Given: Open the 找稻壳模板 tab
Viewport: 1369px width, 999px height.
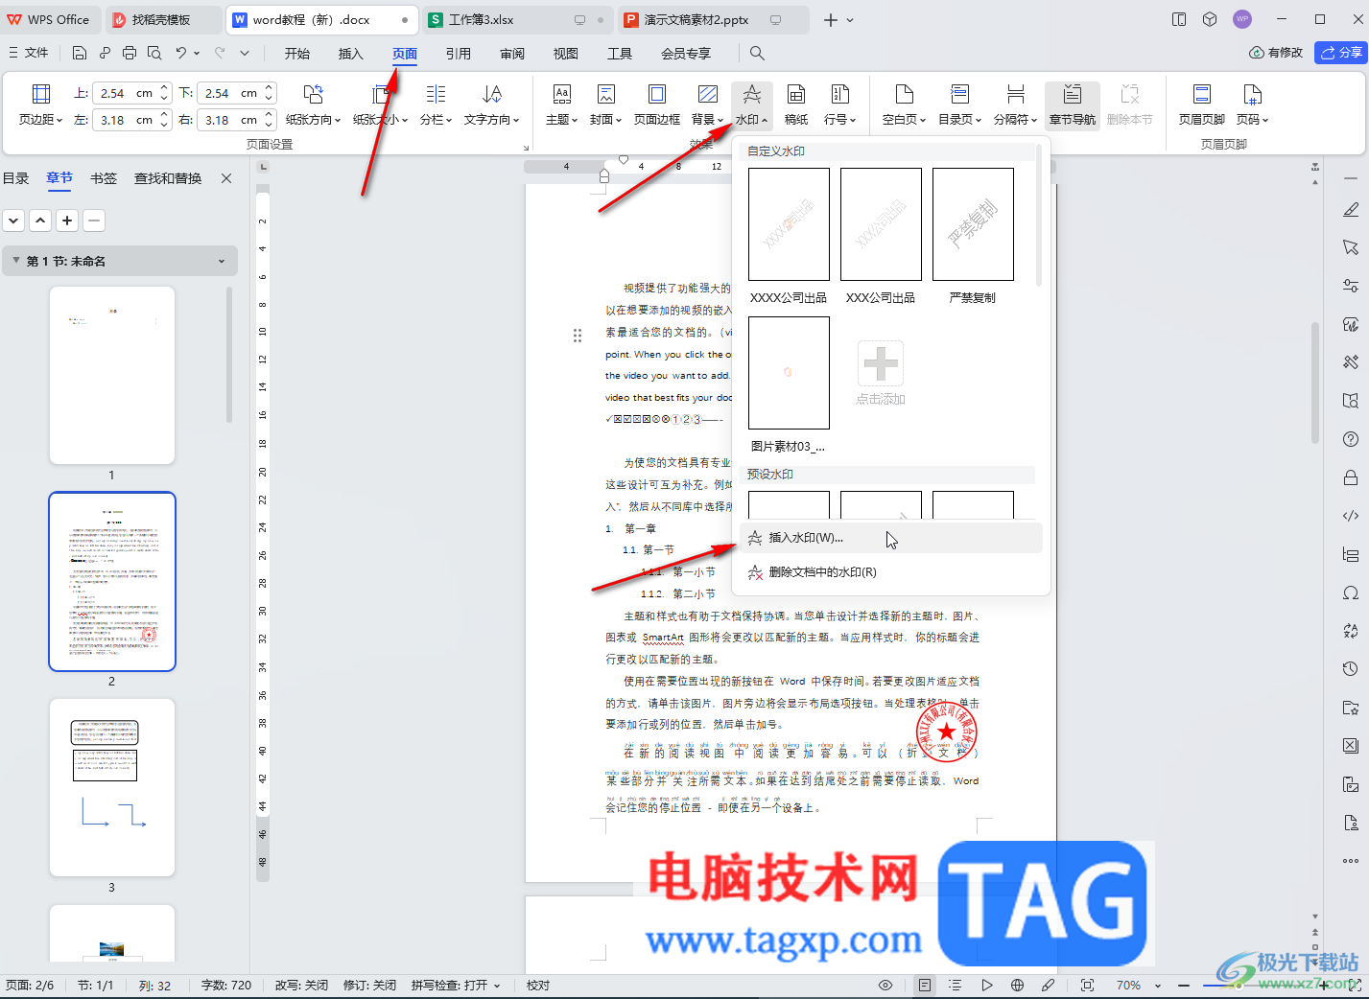Looking at the screenshot, I should 161,19.
